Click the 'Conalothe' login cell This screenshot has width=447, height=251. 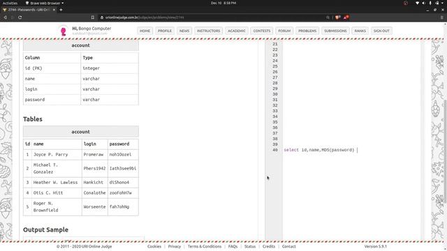pos(95,193)
